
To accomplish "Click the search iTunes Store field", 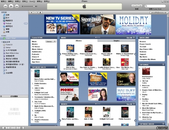I will [155, 6].
